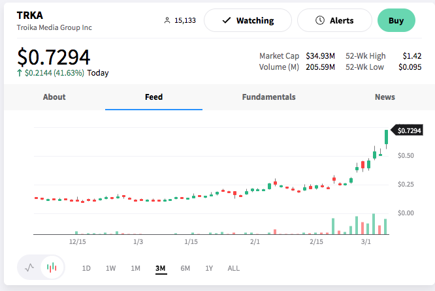
Task: Select the 1M time range
Action: click(x=135, y=268)
